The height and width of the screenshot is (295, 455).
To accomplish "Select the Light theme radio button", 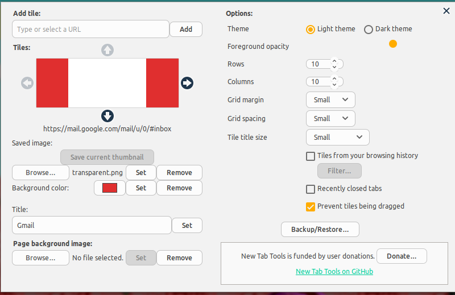I will (310, 30).
